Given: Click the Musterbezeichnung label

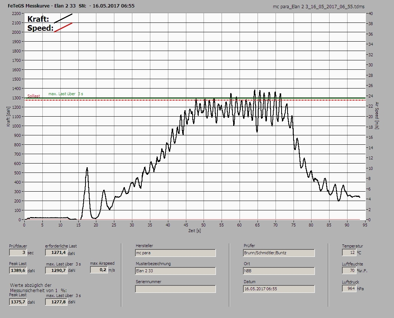Looking at the screenshot, I should point(153,264).
